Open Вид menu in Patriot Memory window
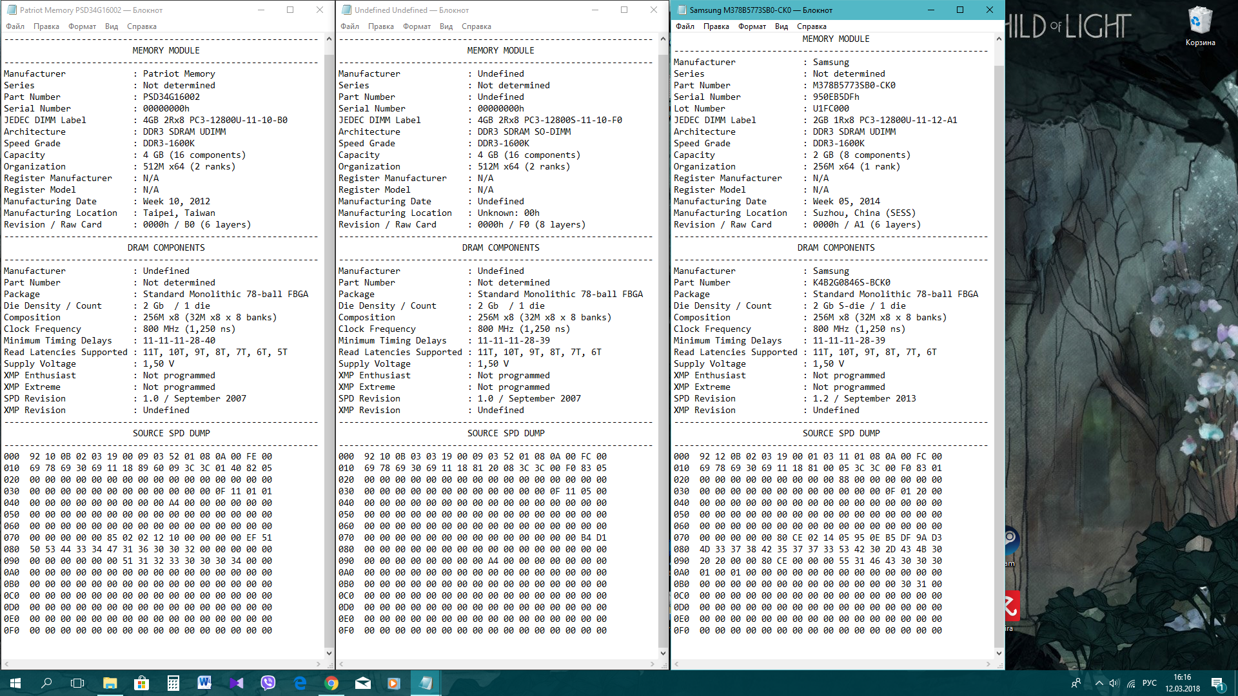 click(112, 26)
